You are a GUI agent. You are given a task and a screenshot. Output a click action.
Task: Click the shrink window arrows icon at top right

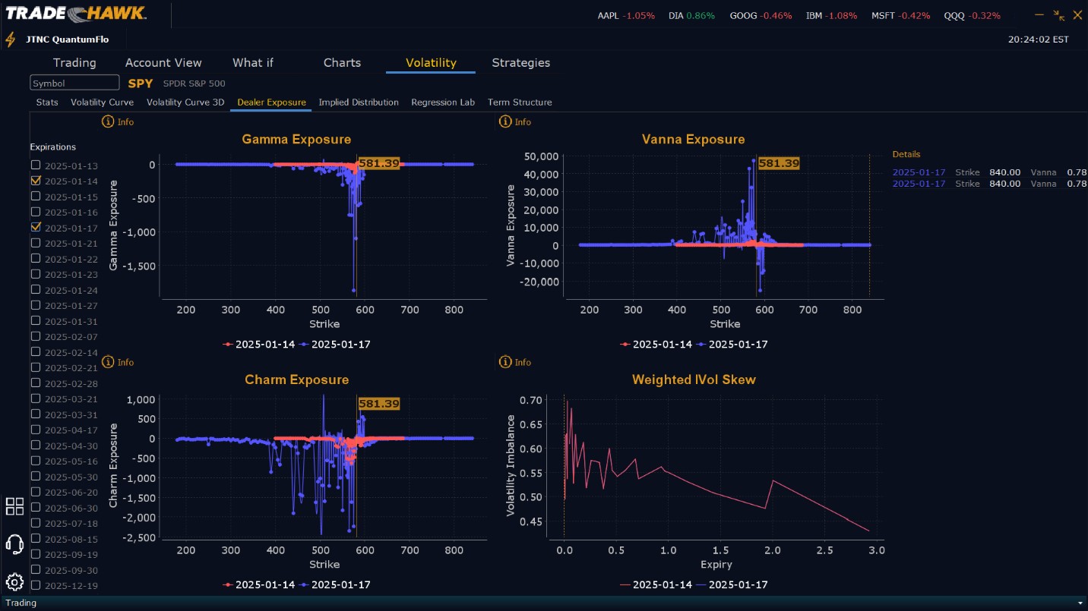tap(1059, 15)
